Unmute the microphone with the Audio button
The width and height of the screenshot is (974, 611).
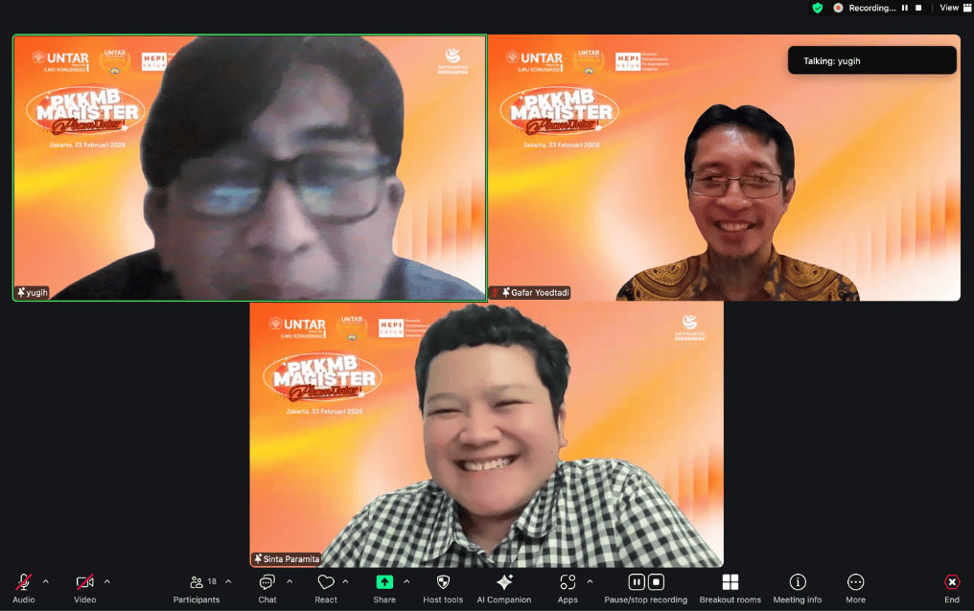coord(23,582)
